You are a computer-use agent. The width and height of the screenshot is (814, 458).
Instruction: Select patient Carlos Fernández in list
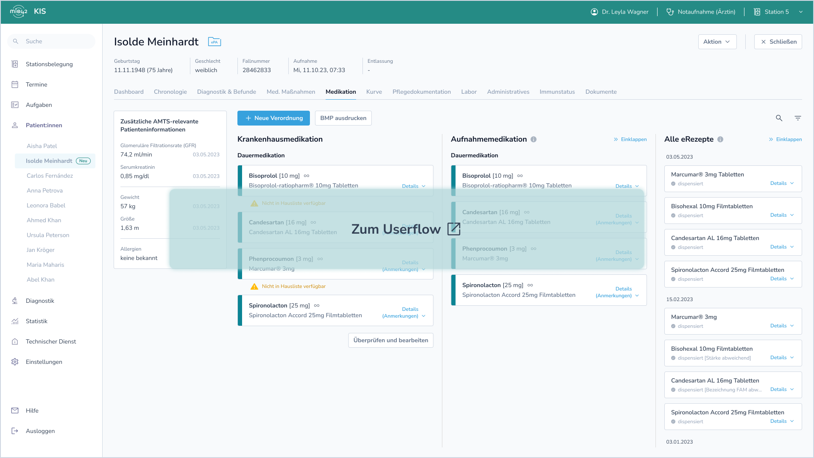[50, 176]
